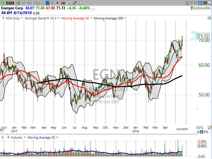Open the add indicator icon in toolbar
This screenshot has width=212, height=159.
(x=69, y=3)
